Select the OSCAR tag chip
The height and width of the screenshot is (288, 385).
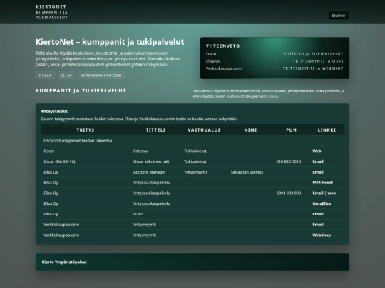tap(46, 75)
